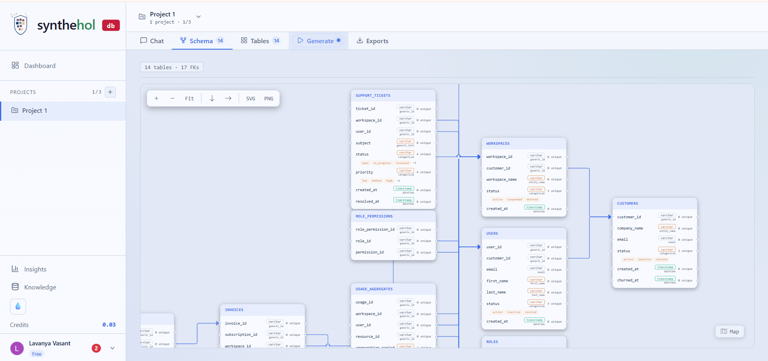Select the ROLES table header

[x=524, y=342]
